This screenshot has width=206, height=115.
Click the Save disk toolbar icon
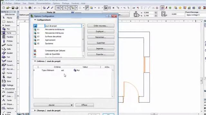coord(13,8)
